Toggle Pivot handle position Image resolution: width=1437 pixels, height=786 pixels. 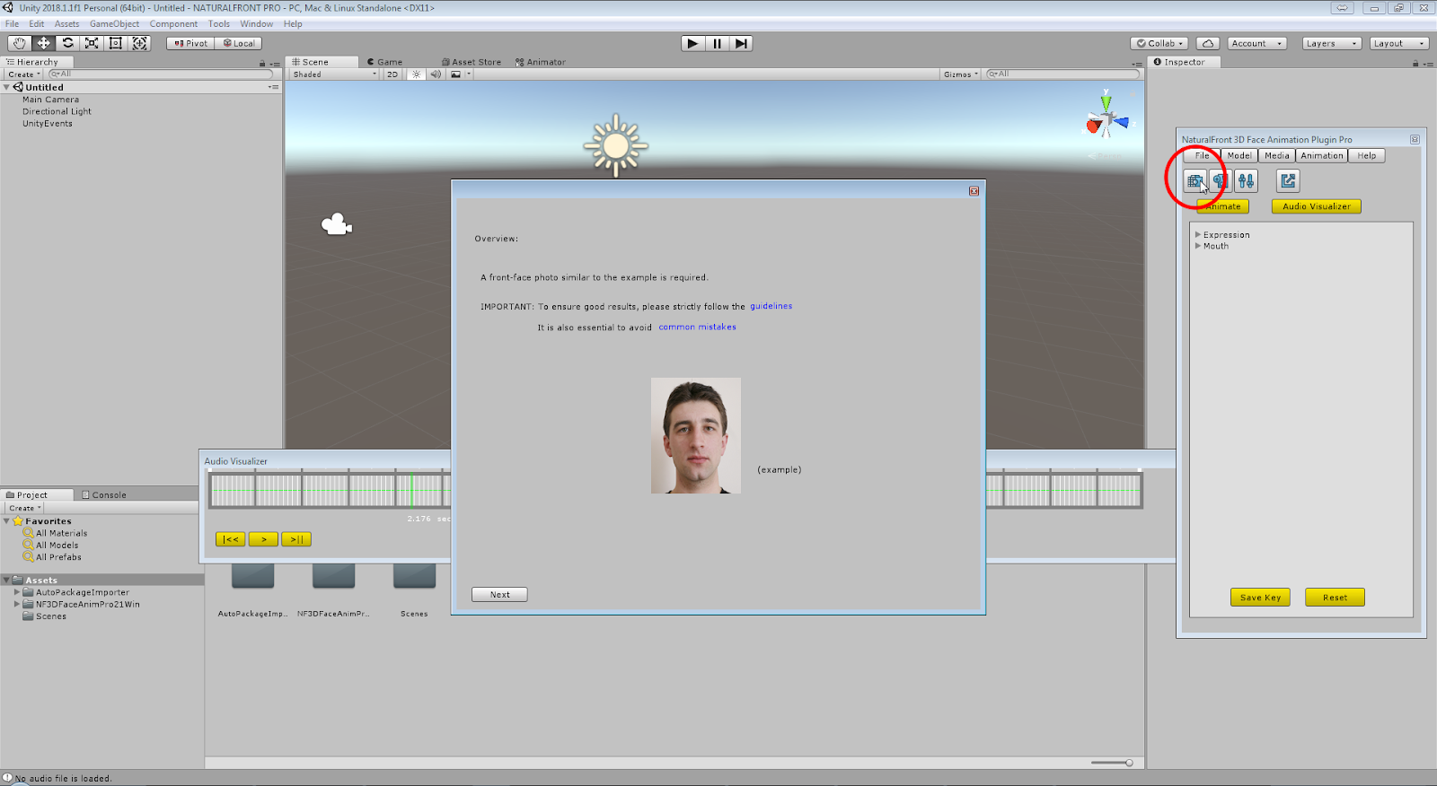pyautogui.click(x=190, y=43)
